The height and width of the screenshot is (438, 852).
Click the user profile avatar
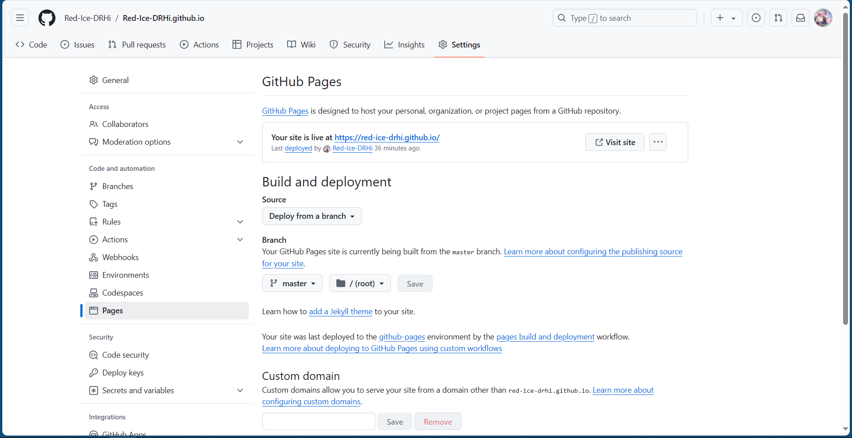[x=823, y=18]
